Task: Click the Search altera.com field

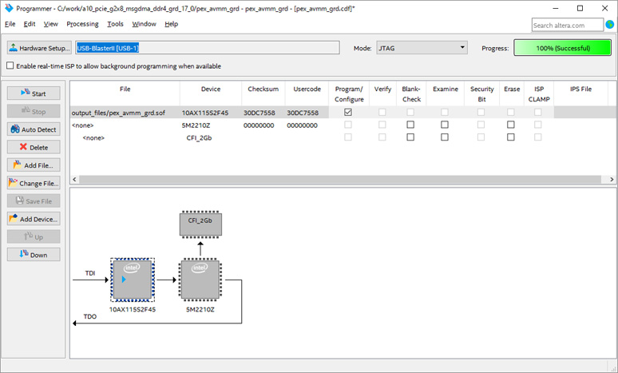Action: 567,25
